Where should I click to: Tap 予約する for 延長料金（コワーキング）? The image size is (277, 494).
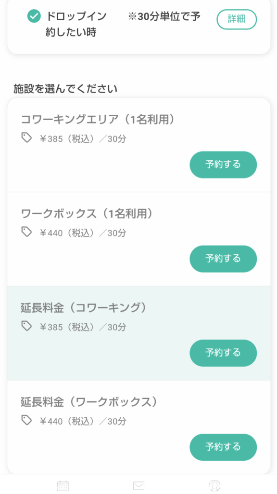(x=223, y=353)
